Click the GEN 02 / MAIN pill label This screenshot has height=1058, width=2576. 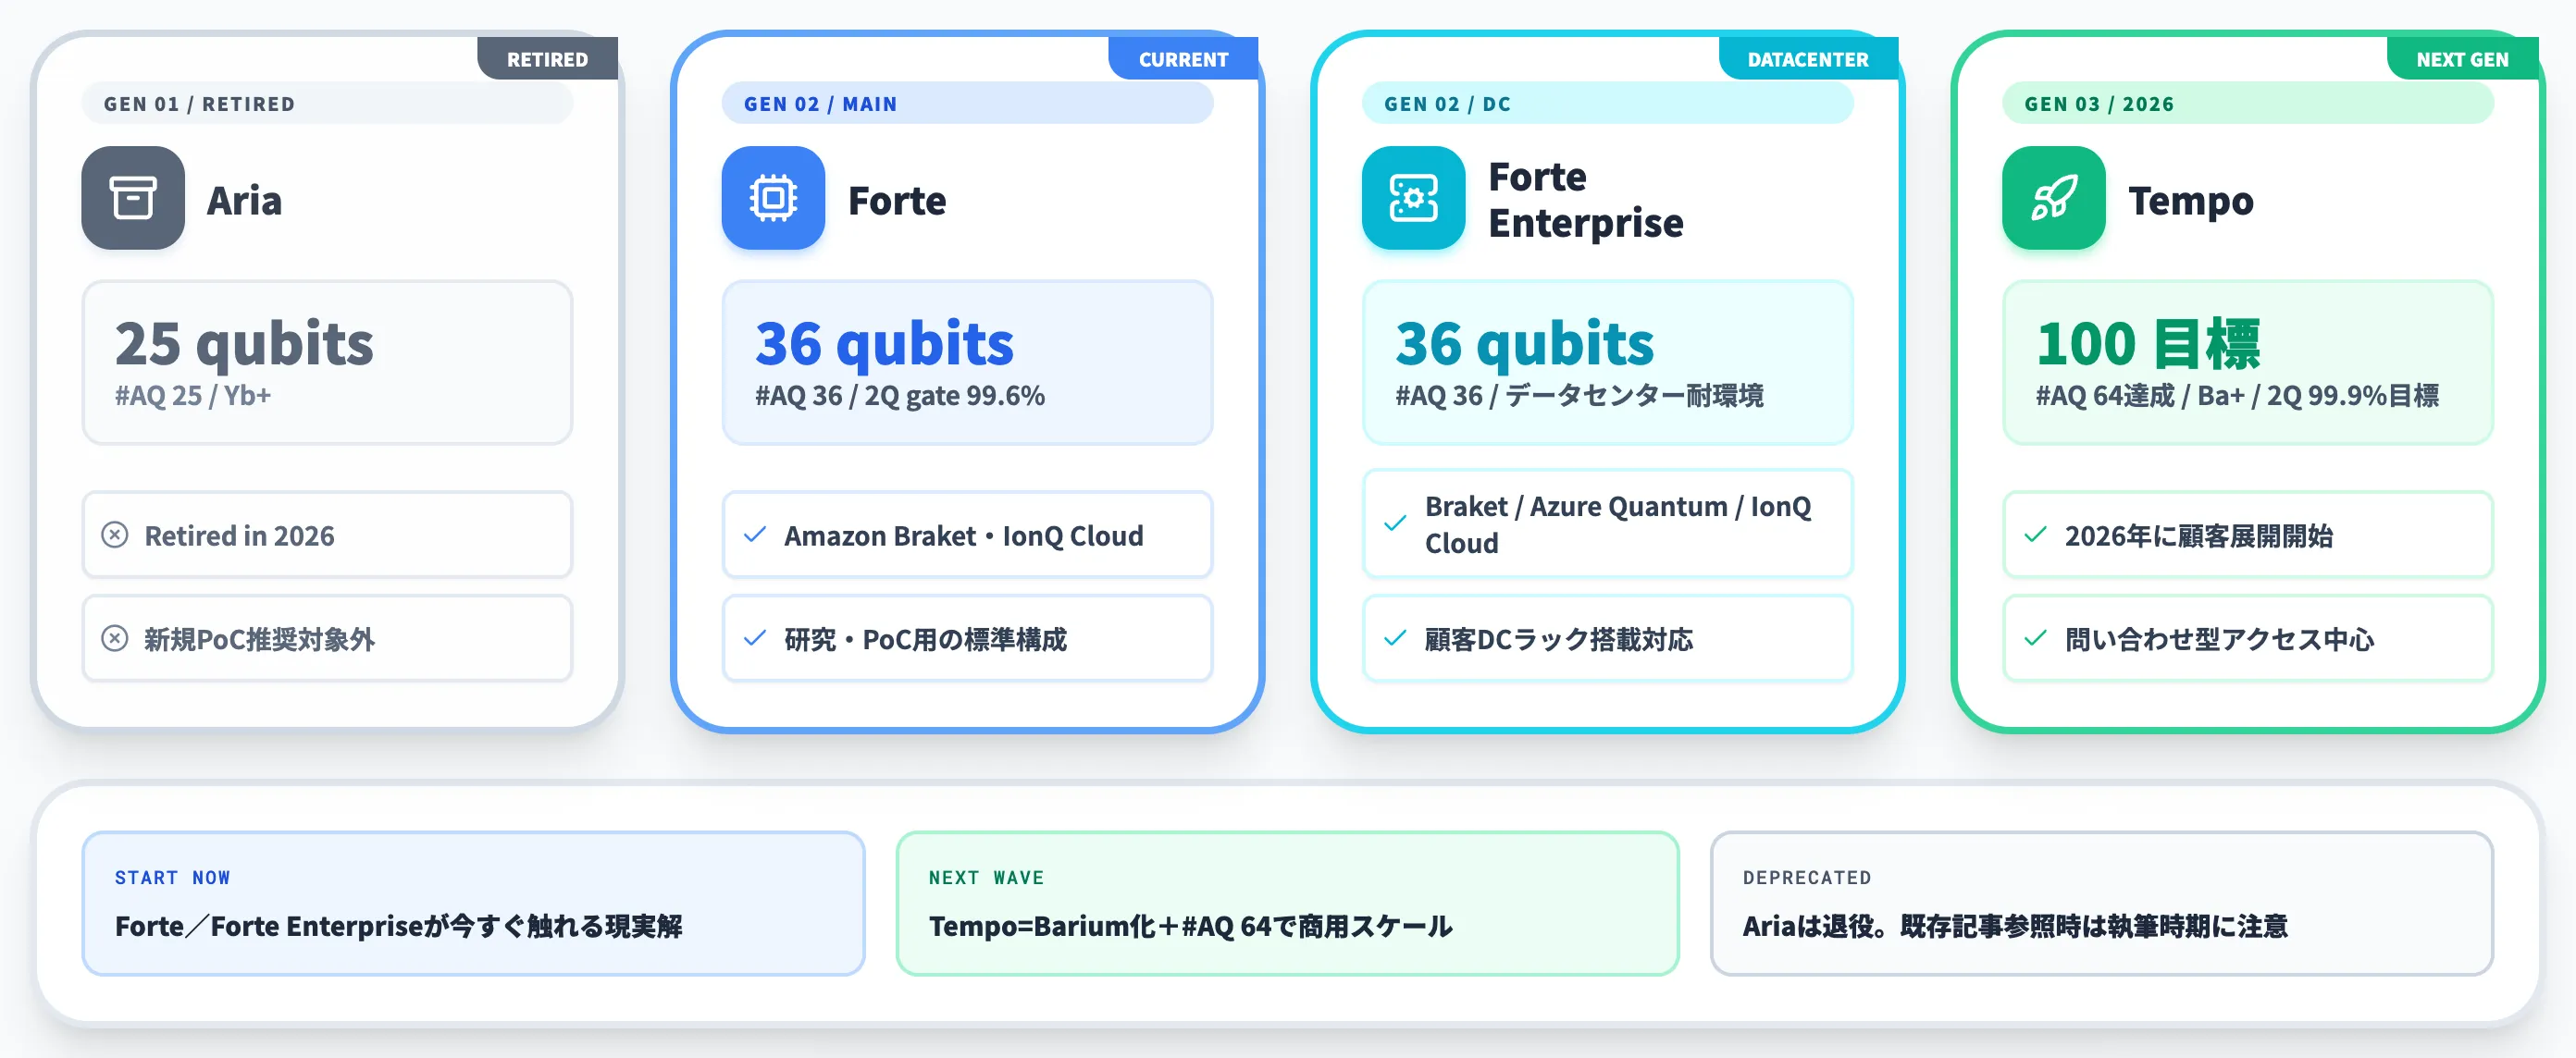click(x=967, y=103)
